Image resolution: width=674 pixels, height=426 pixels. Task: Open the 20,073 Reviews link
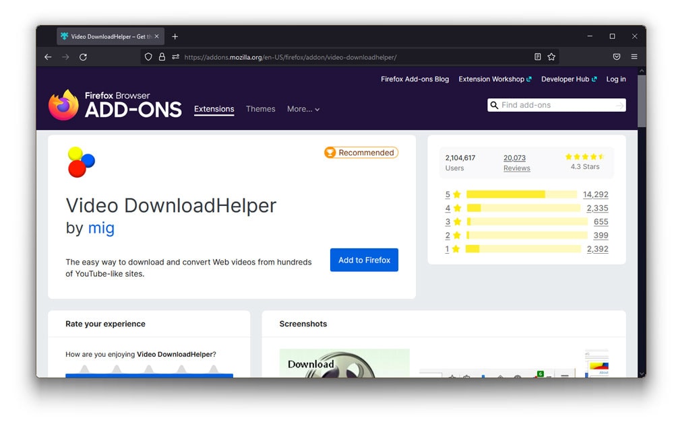(x=517, y=163)
